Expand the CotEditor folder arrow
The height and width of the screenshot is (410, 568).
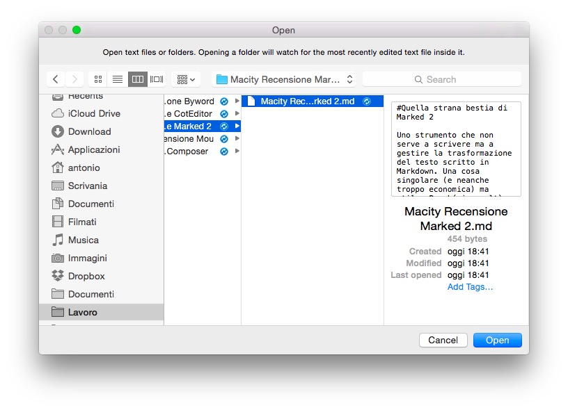tap(237, 113)
